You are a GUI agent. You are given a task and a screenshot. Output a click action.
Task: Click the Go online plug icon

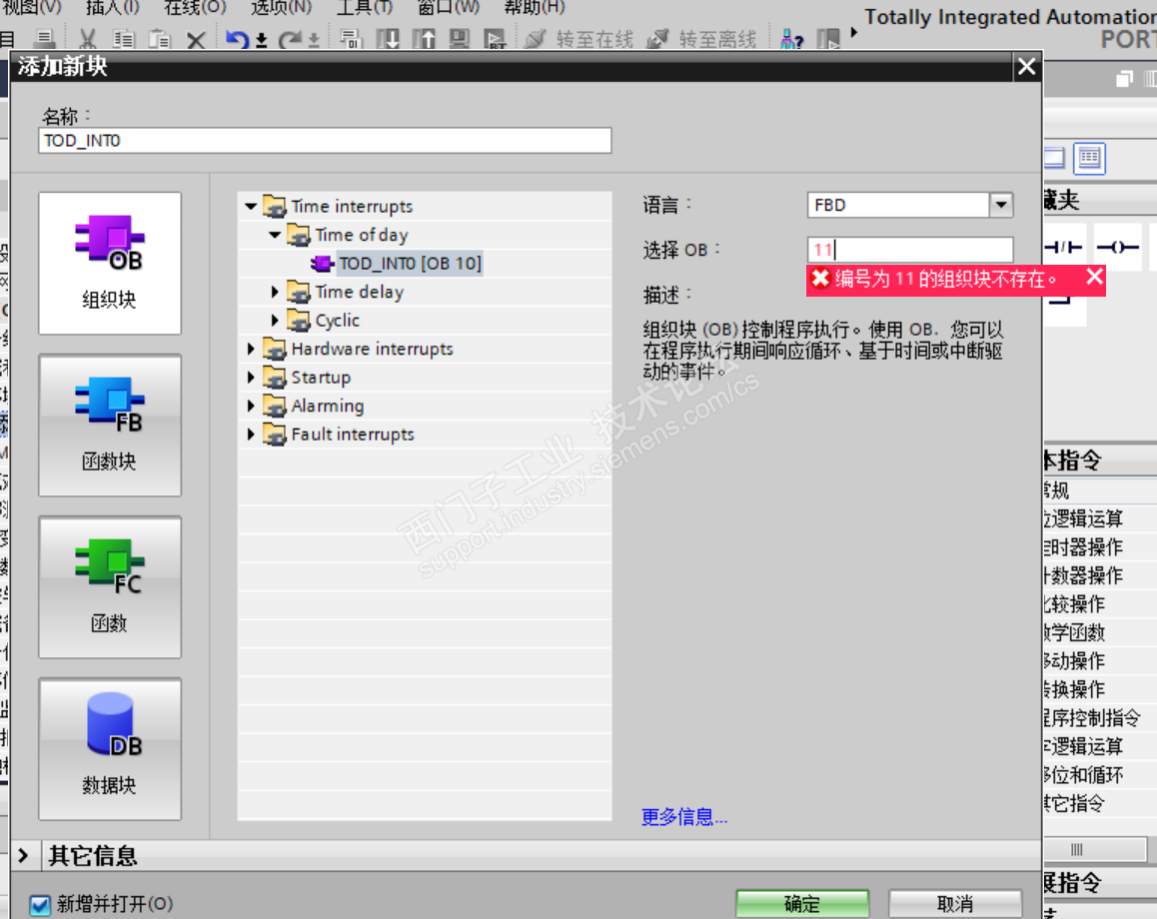(536, 39)
